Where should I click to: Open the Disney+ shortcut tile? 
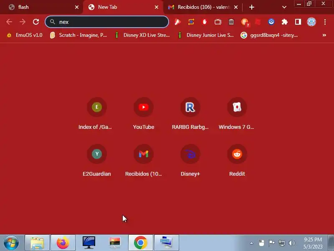pyautogui.click(x=190, y=161)
